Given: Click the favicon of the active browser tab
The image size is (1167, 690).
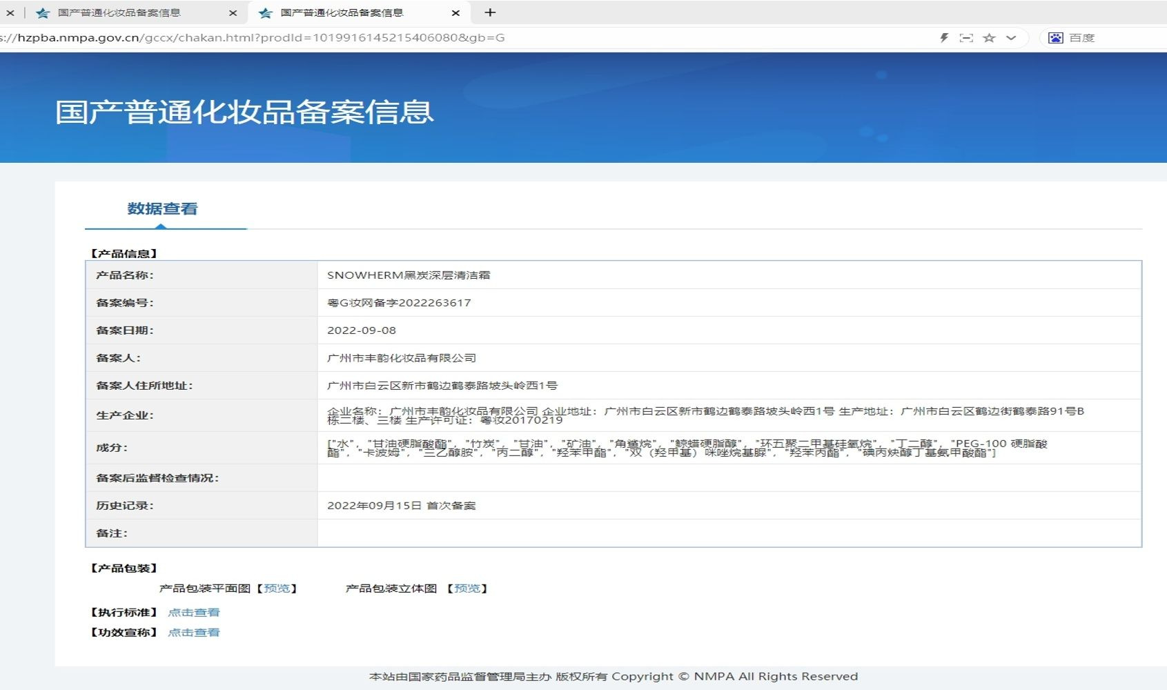Looking at the screenshot, I should click(266, 13).
